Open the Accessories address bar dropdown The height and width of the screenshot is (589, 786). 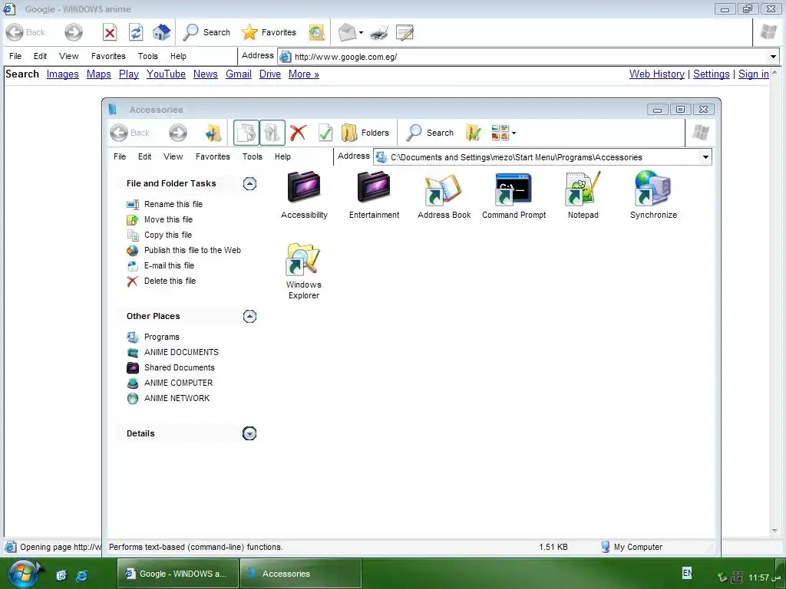coord(705,157)
